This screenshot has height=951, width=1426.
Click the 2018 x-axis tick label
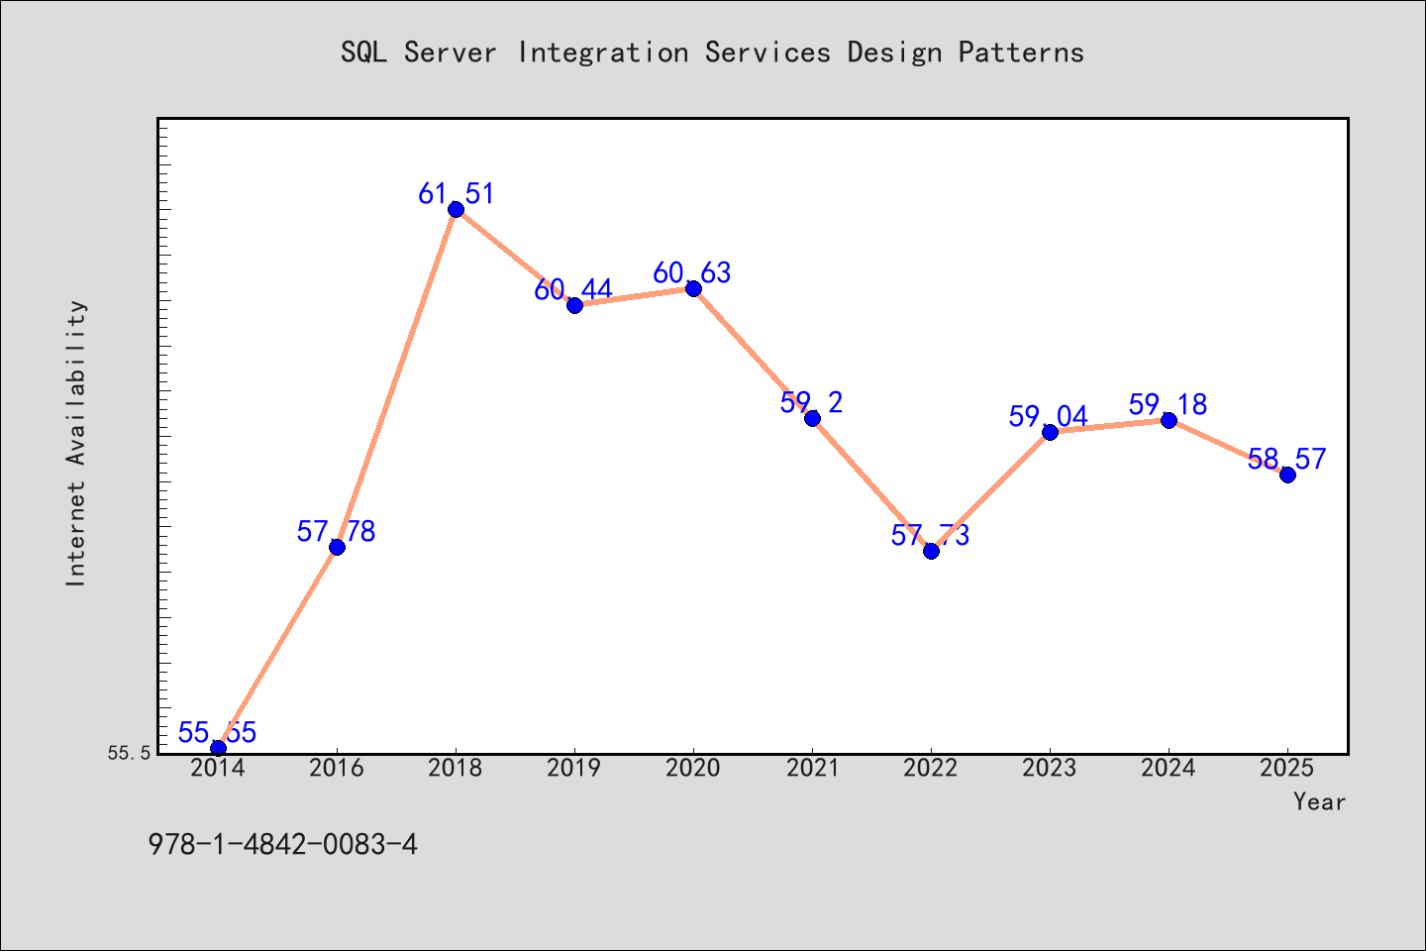[x=456, y=769]
